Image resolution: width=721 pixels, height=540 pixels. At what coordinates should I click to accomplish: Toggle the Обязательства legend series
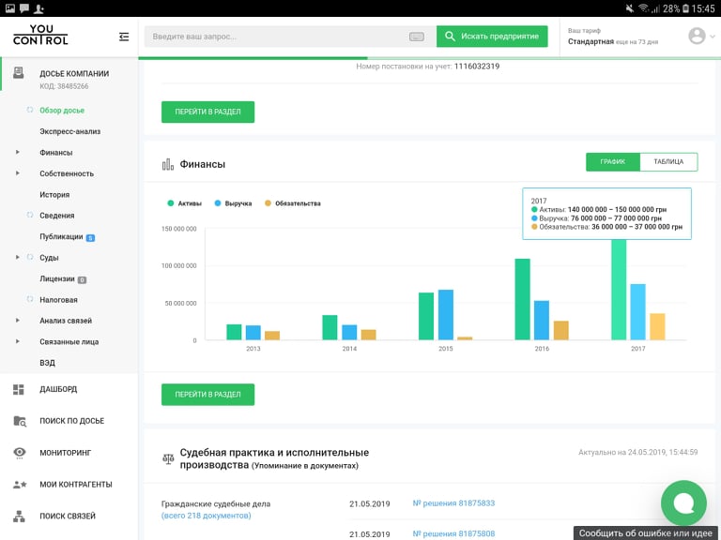coord(293,203)
